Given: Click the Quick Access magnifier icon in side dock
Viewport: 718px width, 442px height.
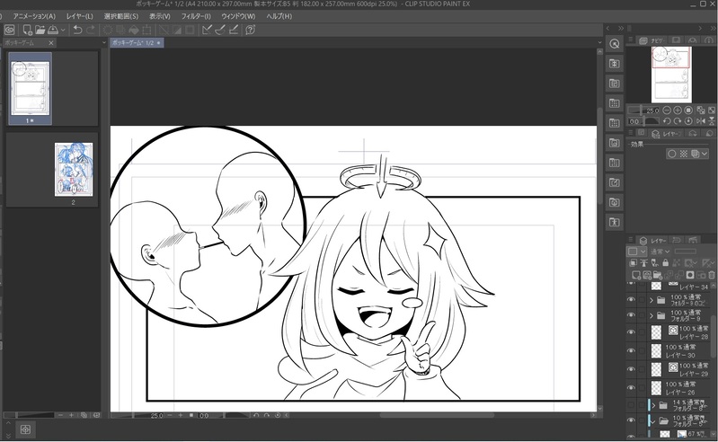Looking at the screenshot, I should pyautogui.click(x=615, y=44).
